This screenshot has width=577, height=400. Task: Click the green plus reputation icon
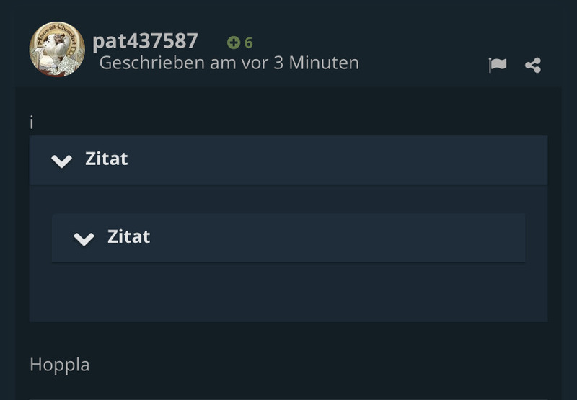click(x=234, y=43)
